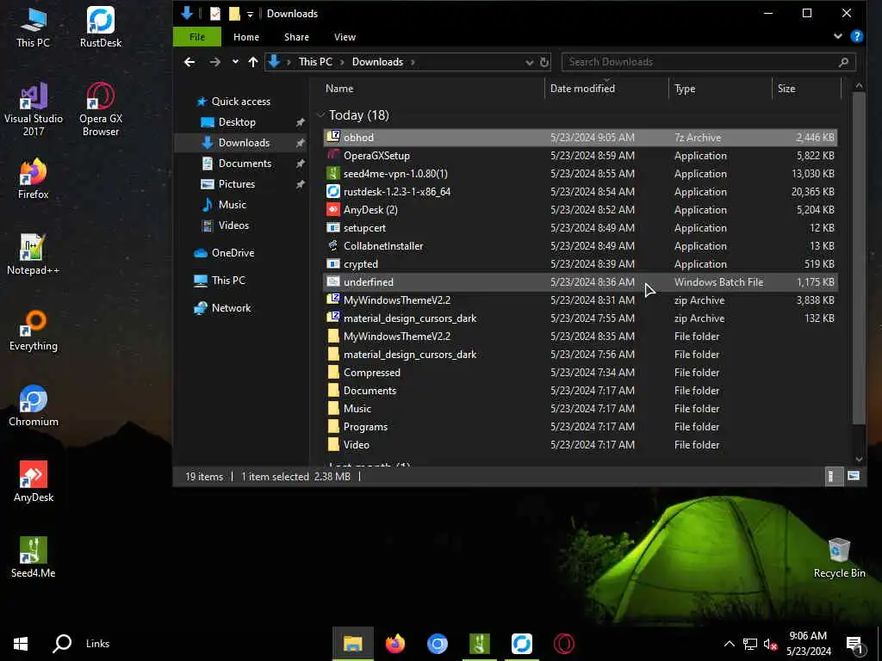Open the Seed4.Me desktop shortcut
The height and width of the screenshot is (661, 882).
[34, 558]
